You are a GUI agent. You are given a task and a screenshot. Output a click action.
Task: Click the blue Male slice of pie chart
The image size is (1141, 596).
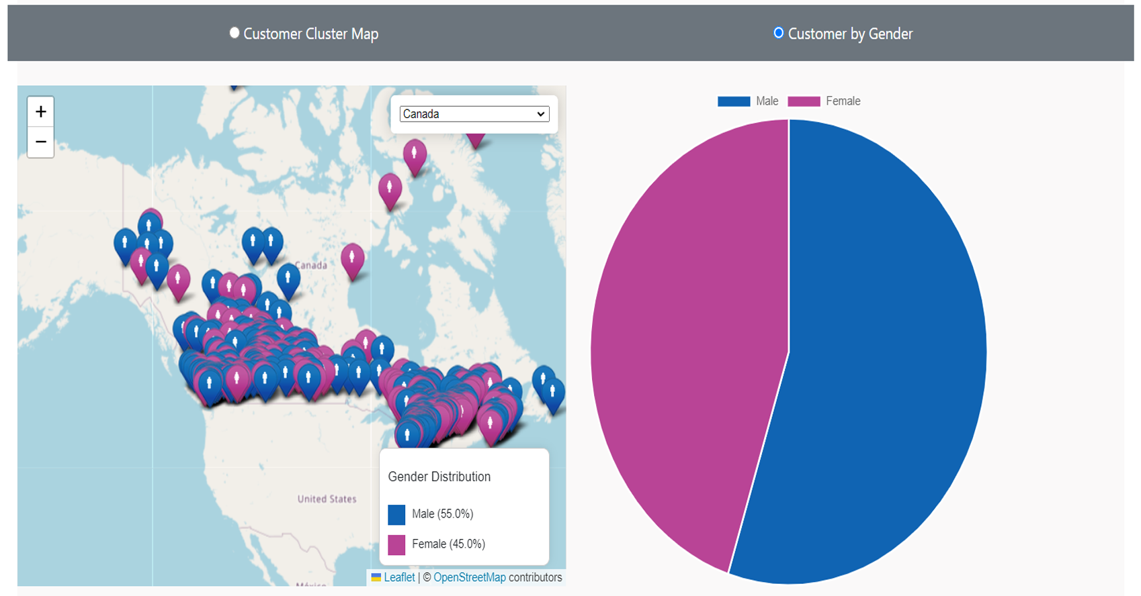pos(887,349)
